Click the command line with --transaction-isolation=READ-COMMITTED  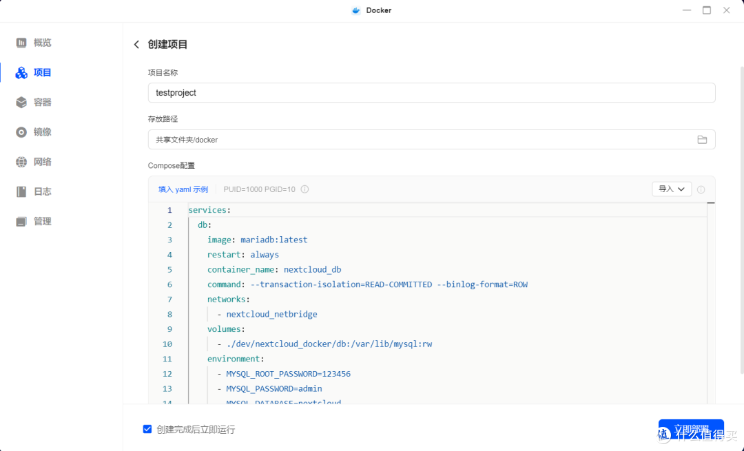tap(367, 284)
